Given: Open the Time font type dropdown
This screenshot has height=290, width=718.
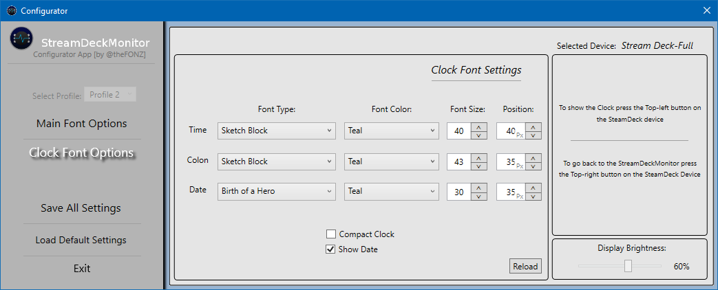Looking at the screenshot, I should [277, 131].
